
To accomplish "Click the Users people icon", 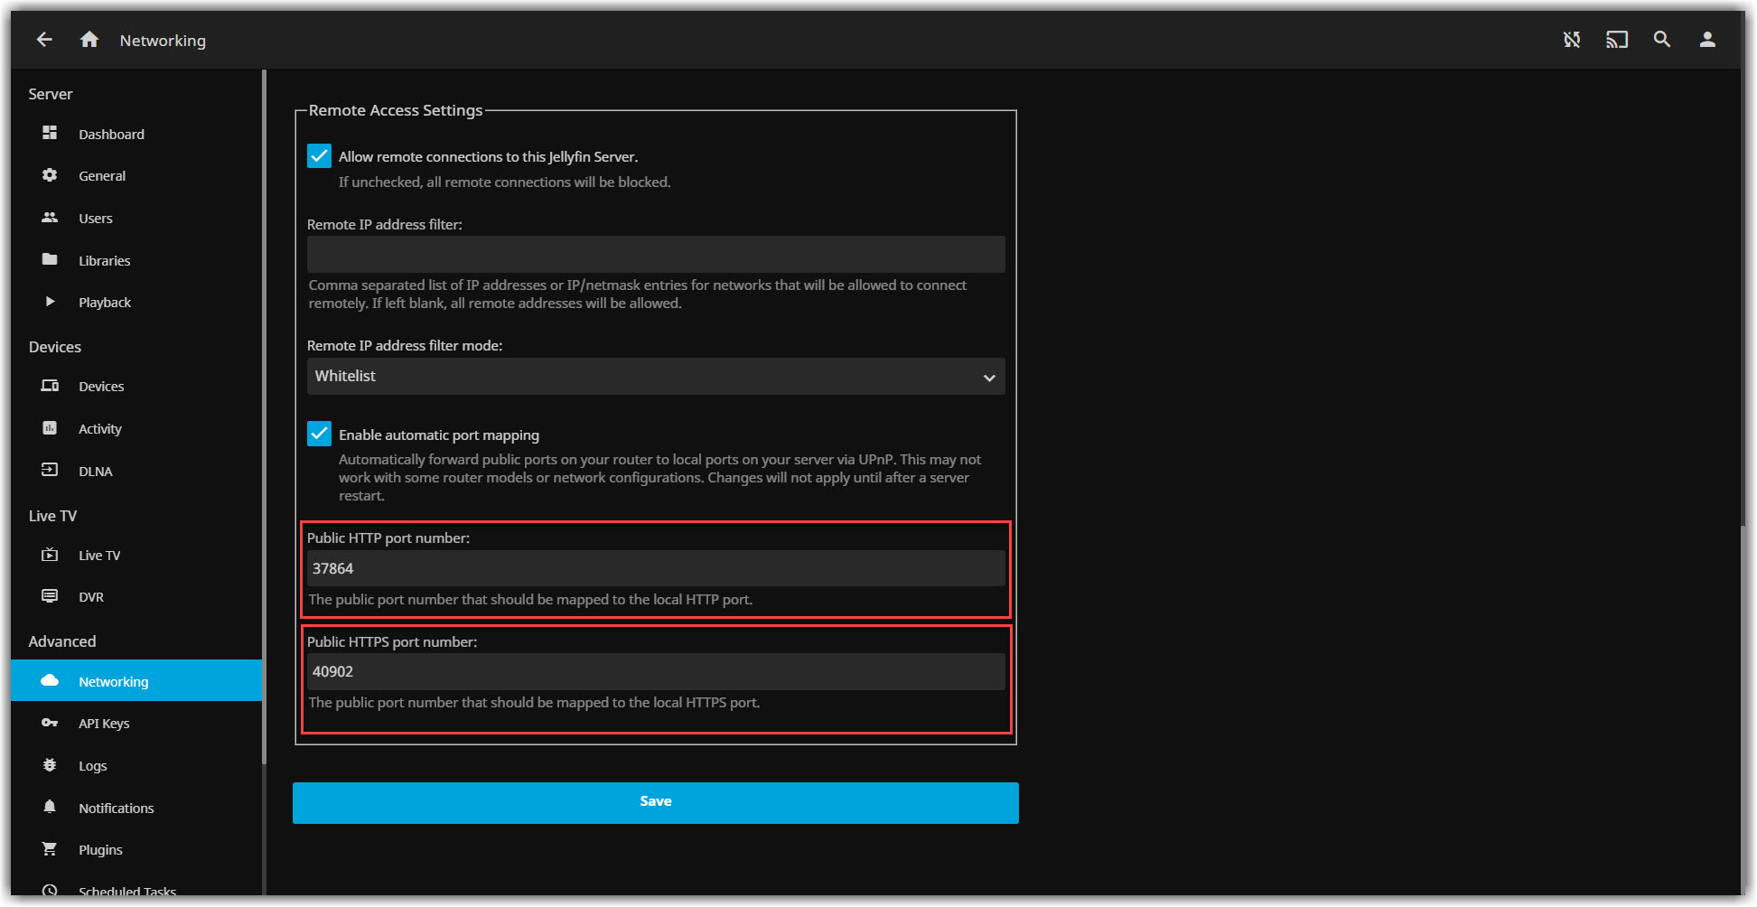I will 50,218.
